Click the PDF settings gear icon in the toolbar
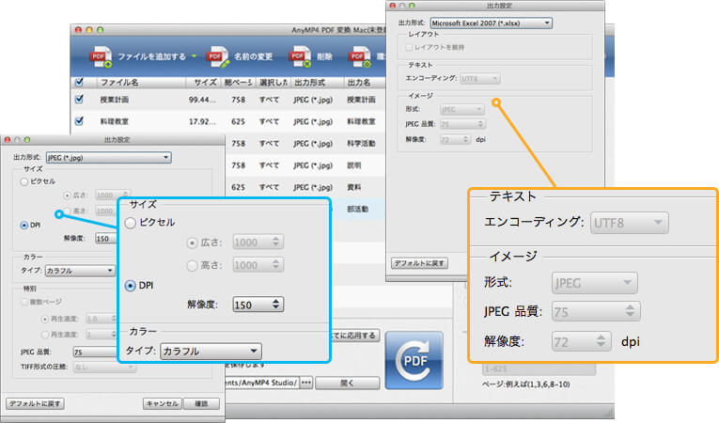 pos(359,57)
